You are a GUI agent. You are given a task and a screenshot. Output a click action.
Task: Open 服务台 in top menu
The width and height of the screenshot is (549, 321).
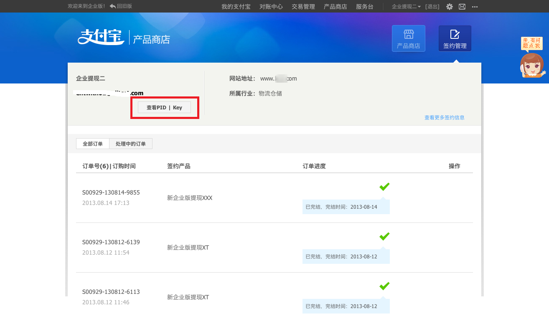364,7
